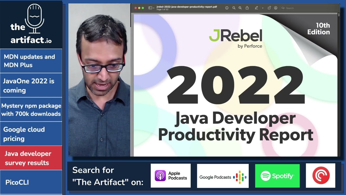This screenshot has width=346, height=195.
Task: Select 'Mystery npm package' topic
Action: pos(31,110)
